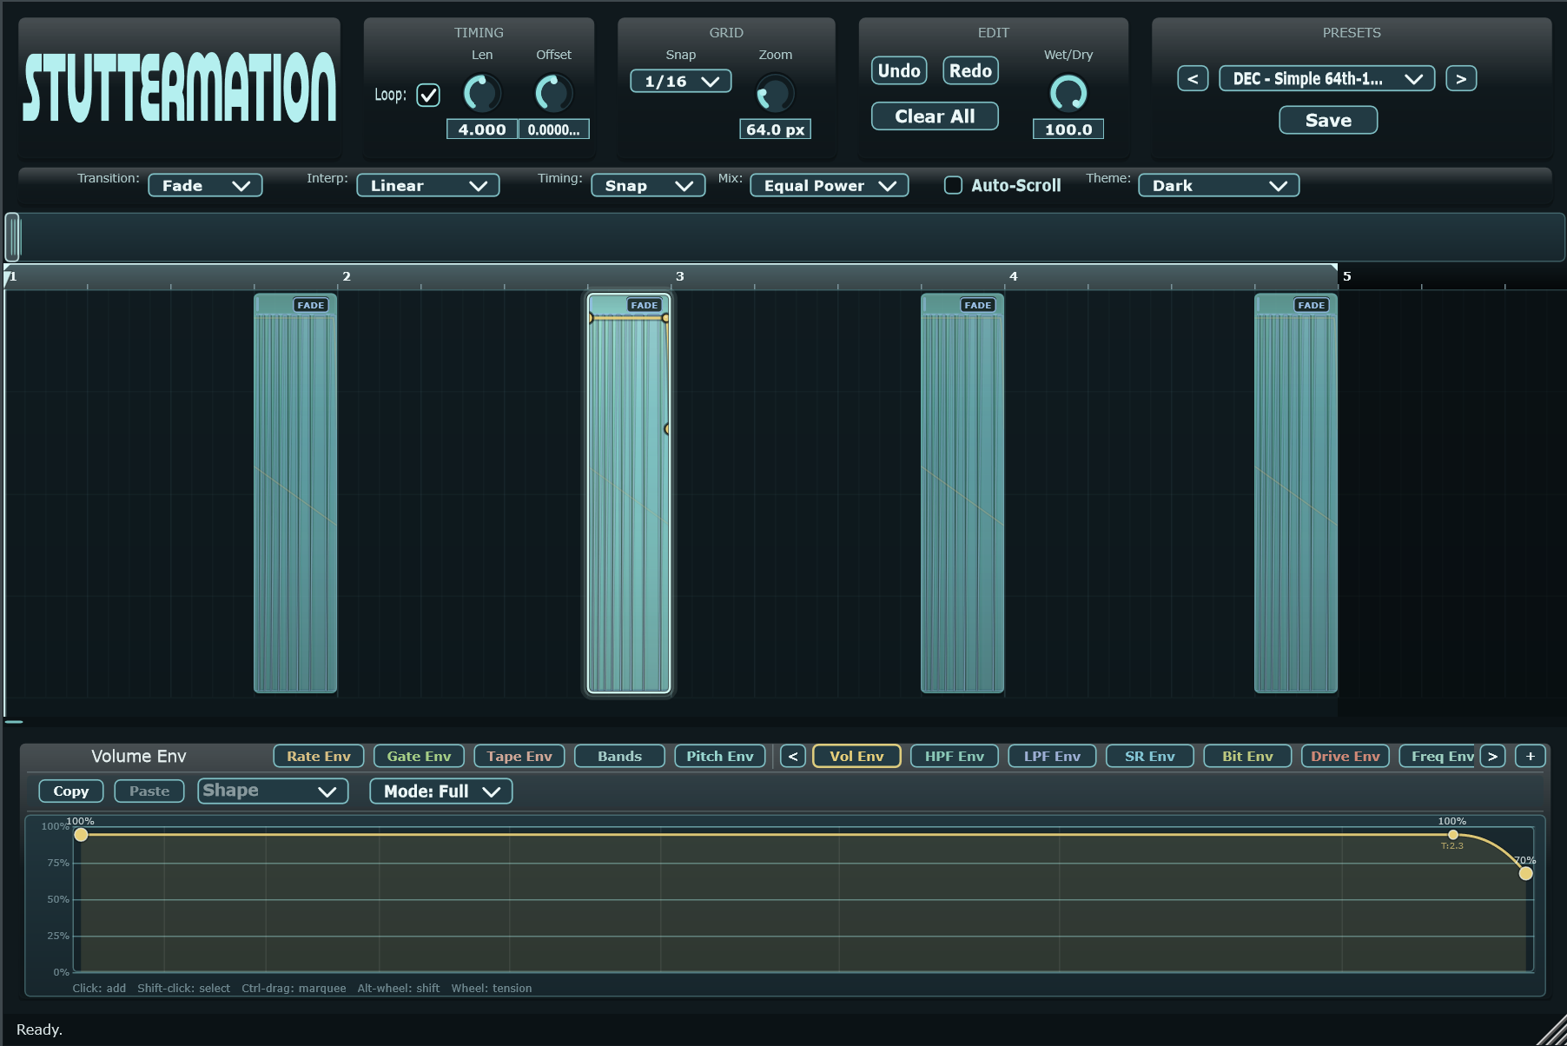The image size is (1567, 1046).
Task: Switch to the Gate Env tab
Action: pos(419,756)
